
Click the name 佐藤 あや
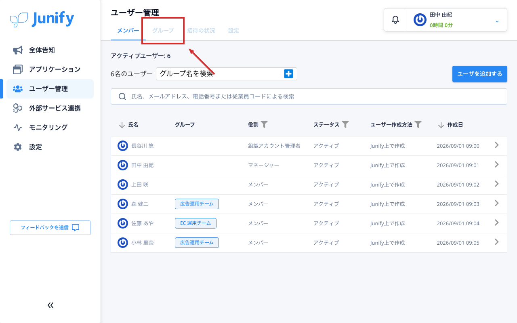143,223
